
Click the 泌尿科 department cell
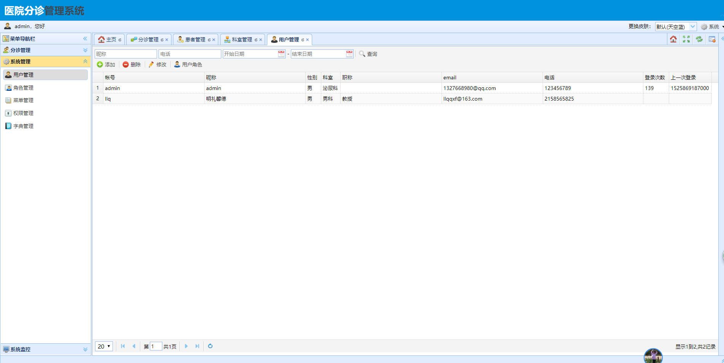coord(330,88)
